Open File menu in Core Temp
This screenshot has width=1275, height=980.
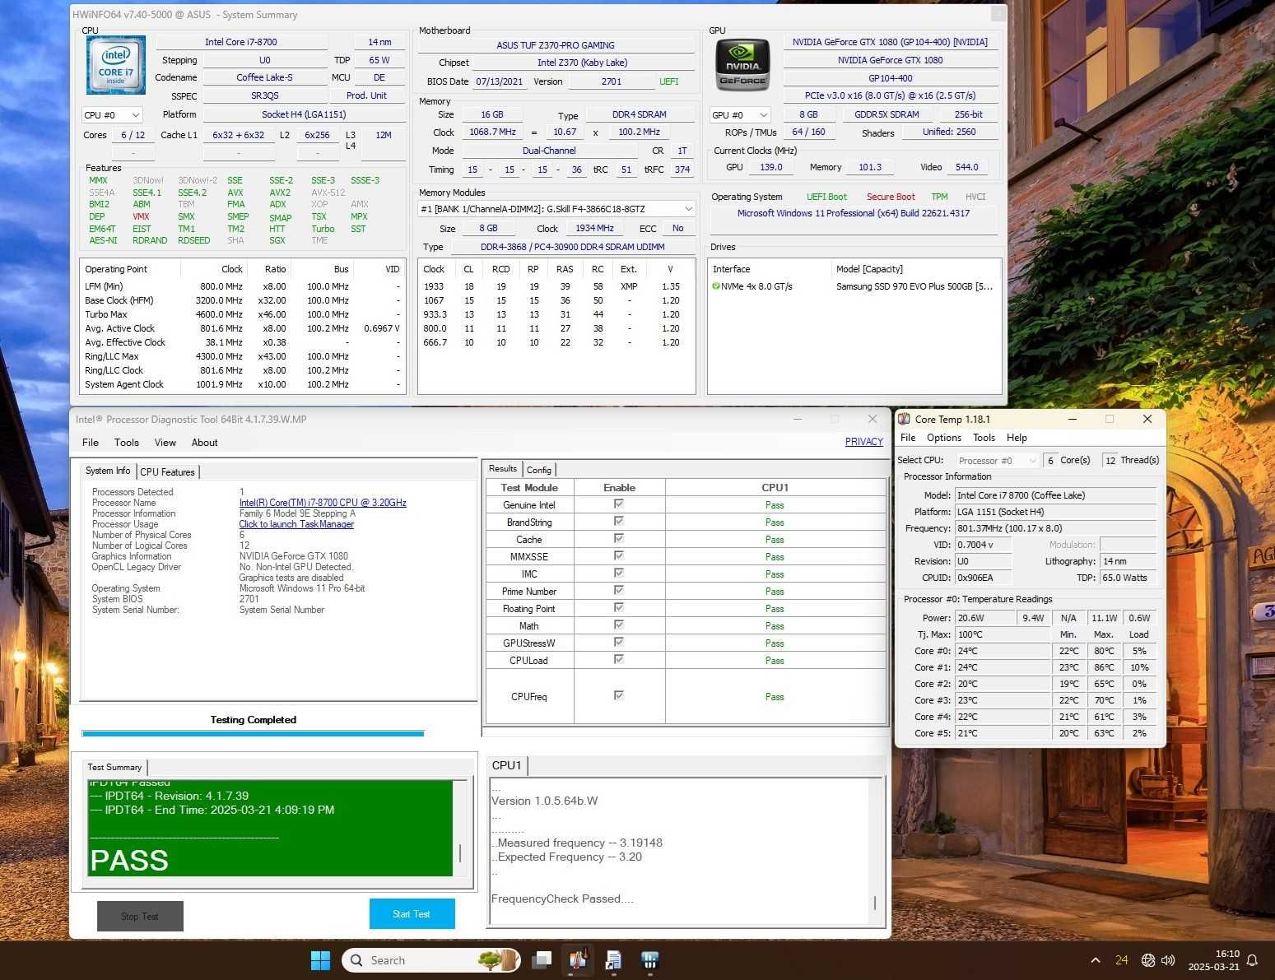908,438
